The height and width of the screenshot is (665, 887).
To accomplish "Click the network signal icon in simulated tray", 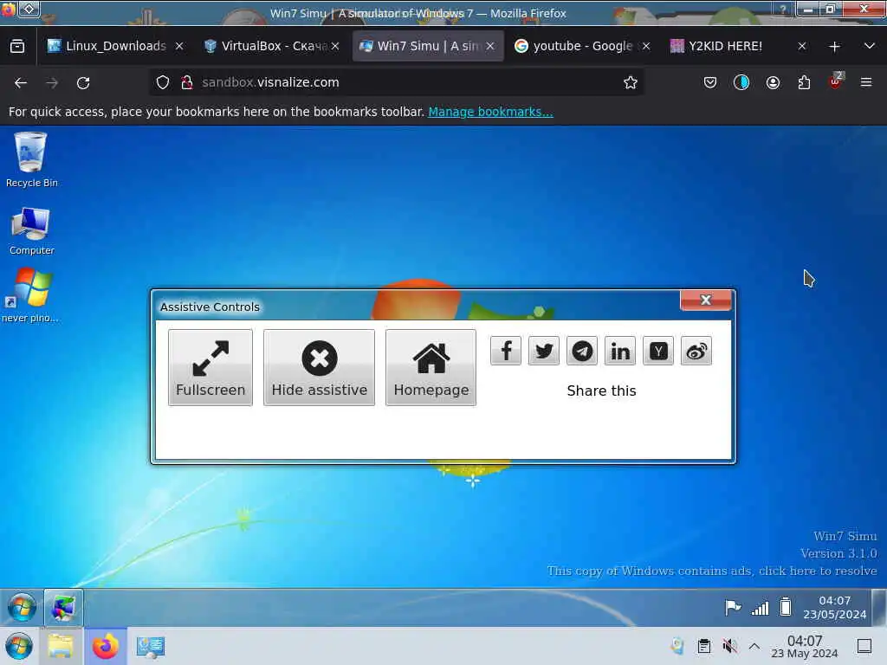I will (760, 608).
